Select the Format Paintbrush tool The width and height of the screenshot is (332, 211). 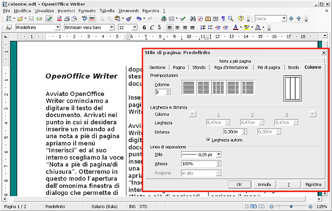click(128, 19)
